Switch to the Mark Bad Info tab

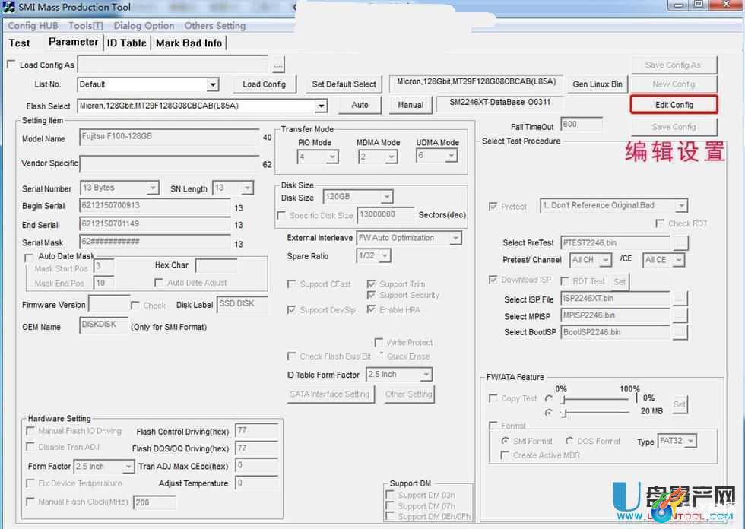click(189, 43)
